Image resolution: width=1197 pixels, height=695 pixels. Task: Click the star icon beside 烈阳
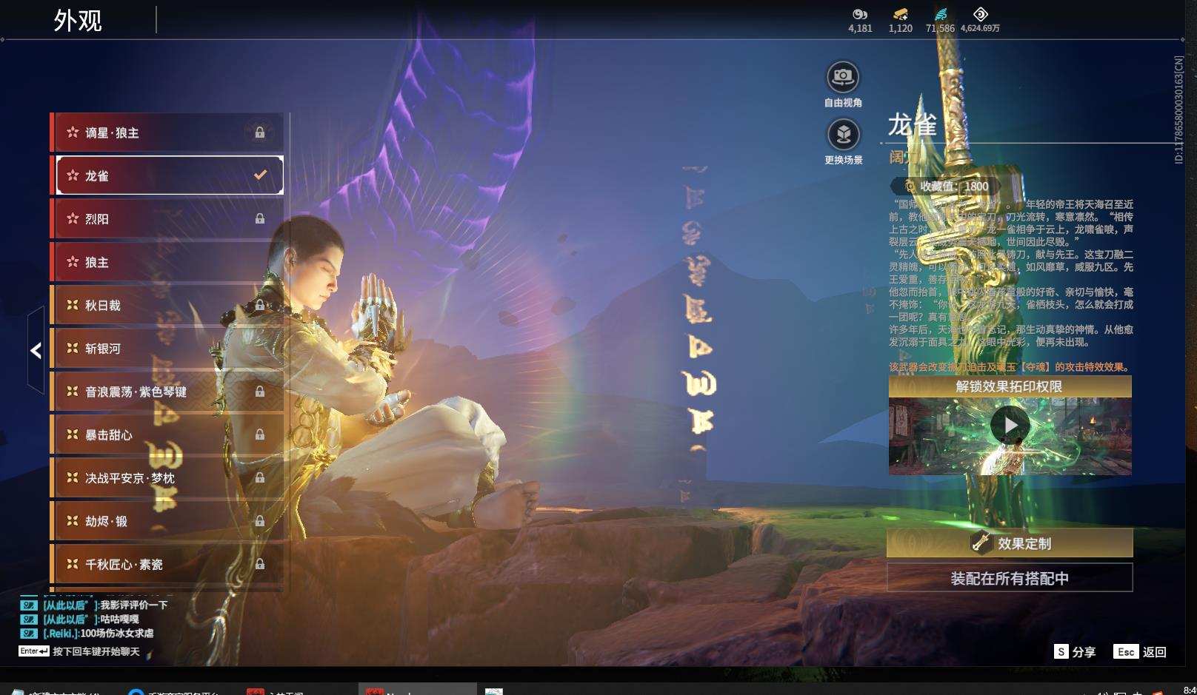[x=73, y=218]
